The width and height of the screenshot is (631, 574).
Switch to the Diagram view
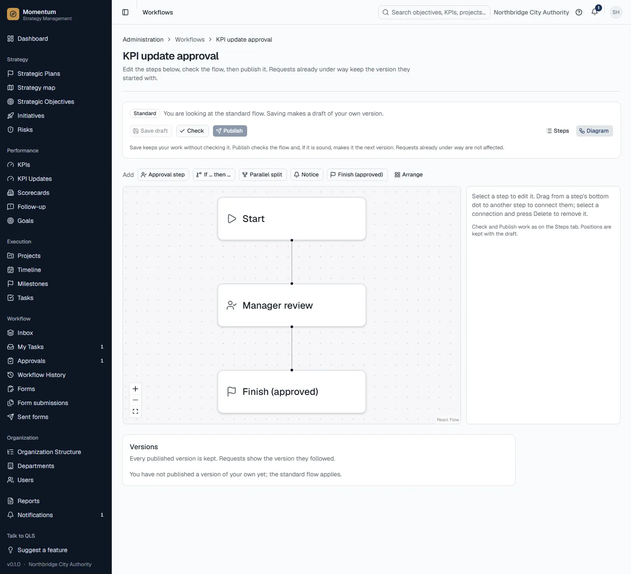[x=594, y=131]
